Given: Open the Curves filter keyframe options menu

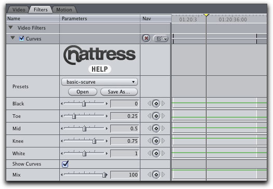Looking at the screenshot, I should pyautogui.click(x=161, y=38).
